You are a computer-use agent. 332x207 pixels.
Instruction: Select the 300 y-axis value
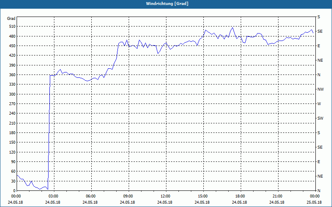(12, 94)
